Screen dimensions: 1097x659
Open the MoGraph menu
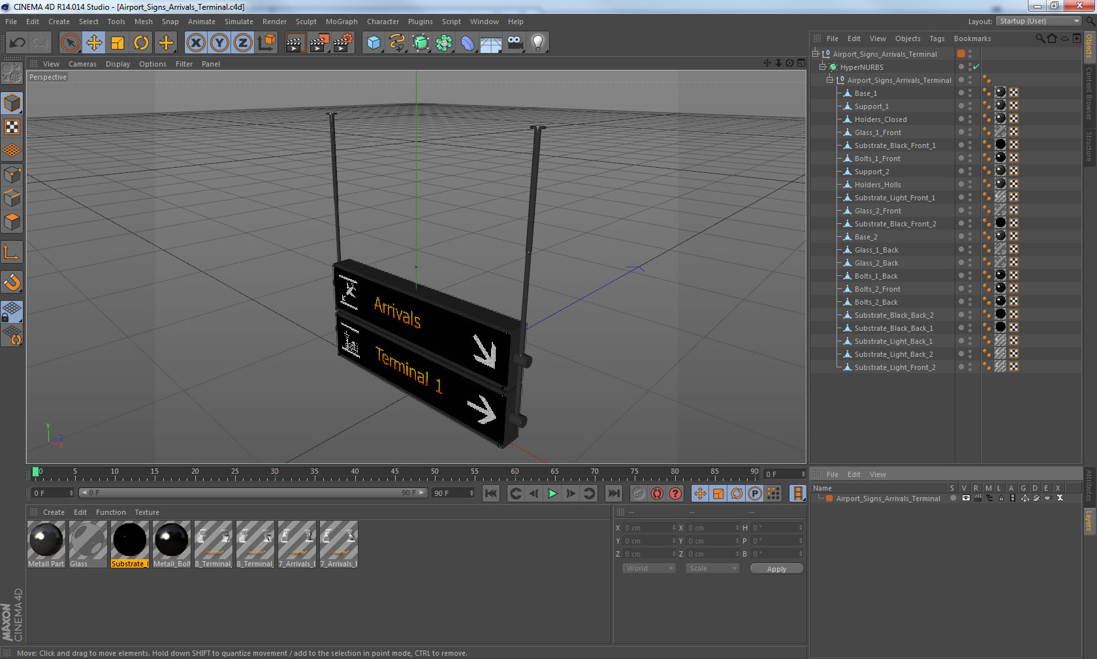[x=342, y=22]
